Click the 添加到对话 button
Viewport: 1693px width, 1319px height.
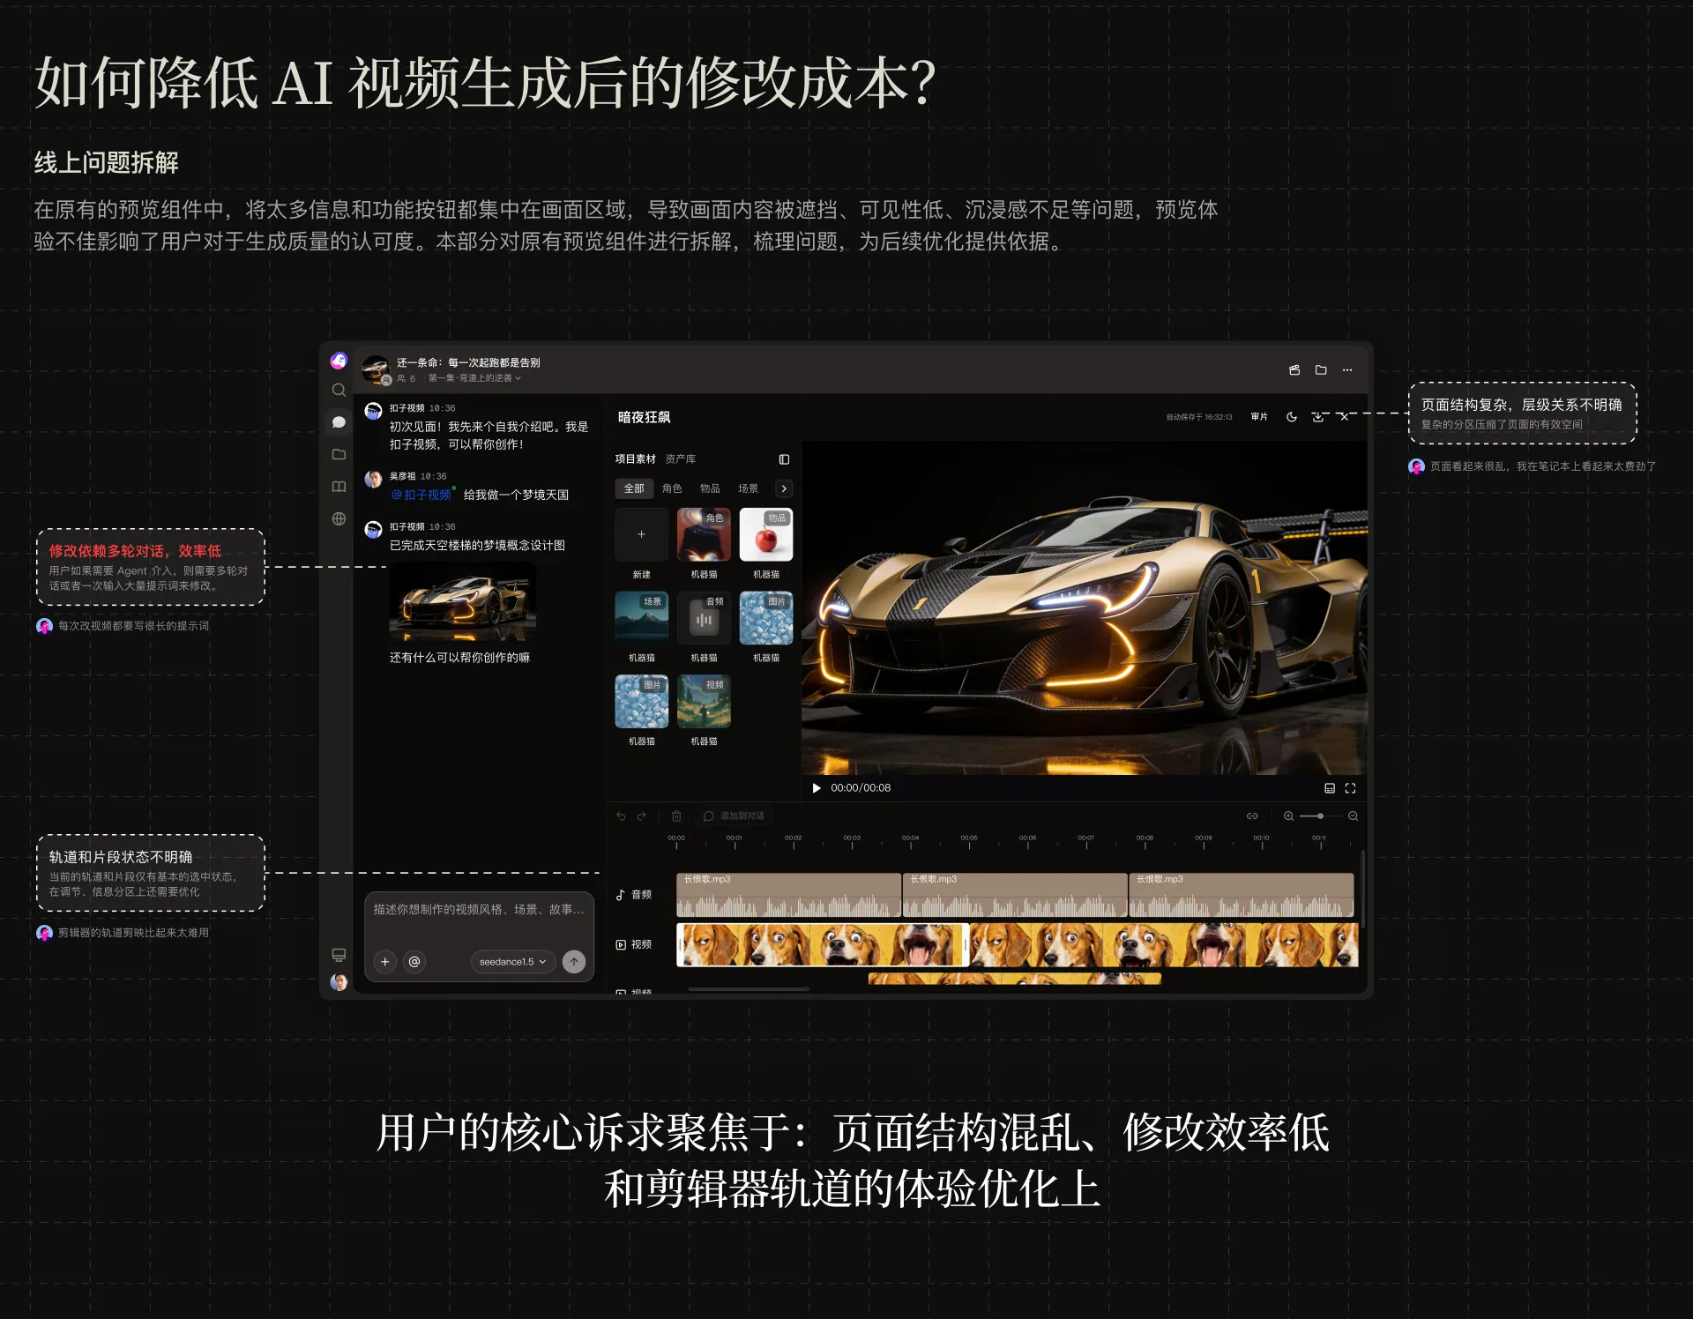click(x=734, y=816)
